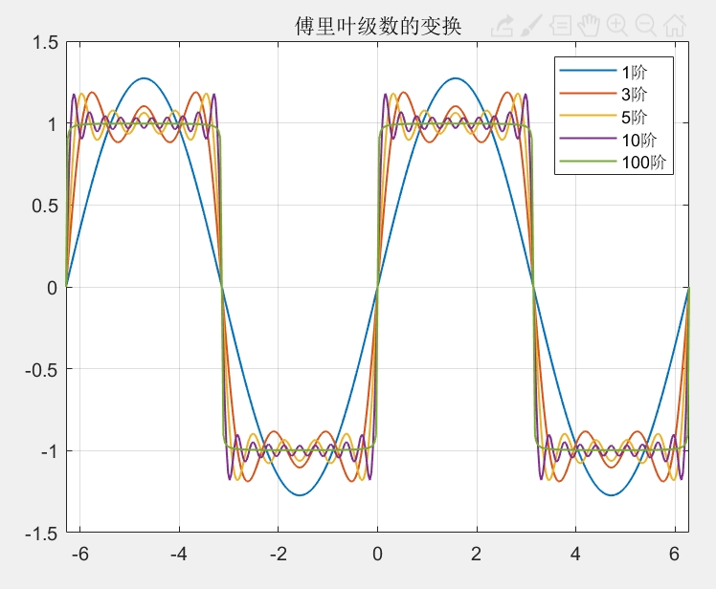Image resolution: width=716 pixels, height=589 pixels.
Task: Click the y-axis tick label 1.5
Action: pos(45,42)
